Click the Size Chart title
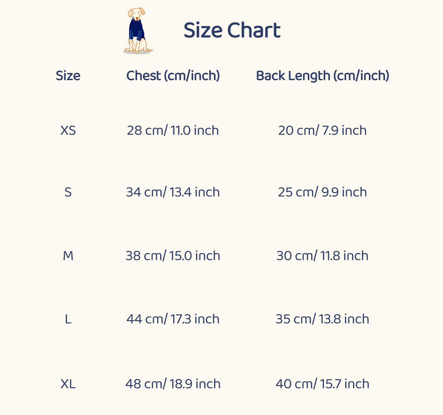This screenshot has height=415, width=443. point(232,31)
